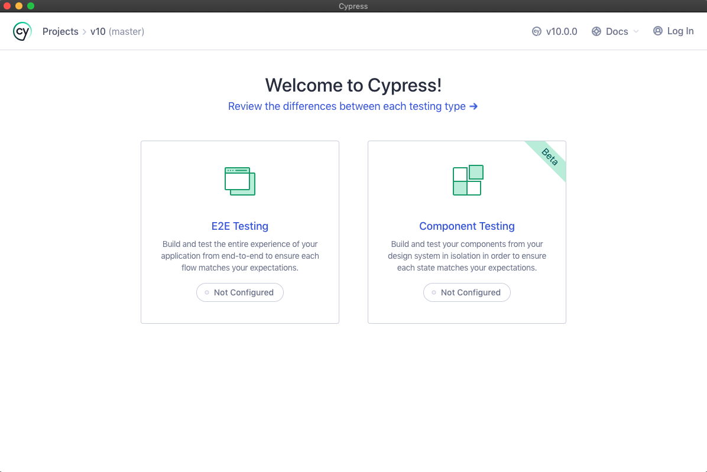This screenshot has width=707, height=472.
Task: Expand the Docs dropdown chevron
Action: 636,31
